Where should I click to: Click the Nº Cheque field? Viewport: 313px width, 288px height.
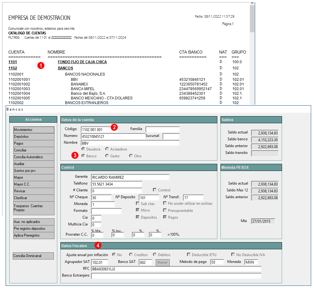coord(101,198)
